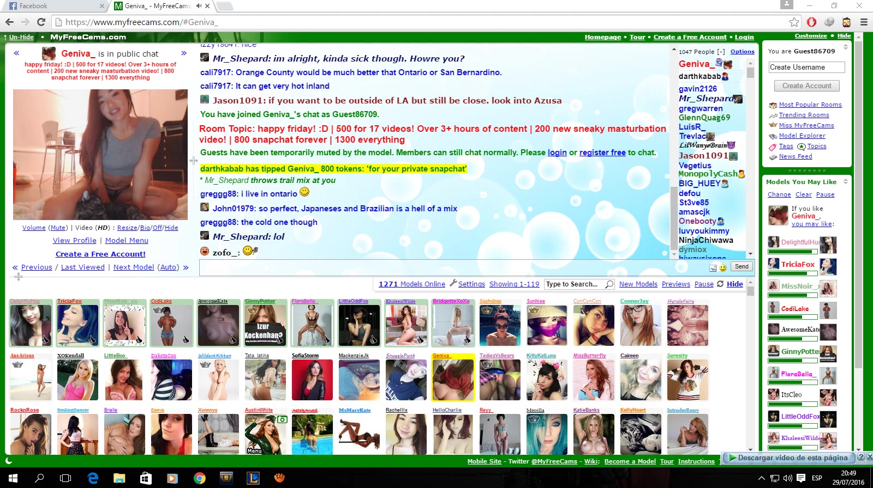Bookmark this page with the star icon

pyautogui.click(x=794, y=22)
